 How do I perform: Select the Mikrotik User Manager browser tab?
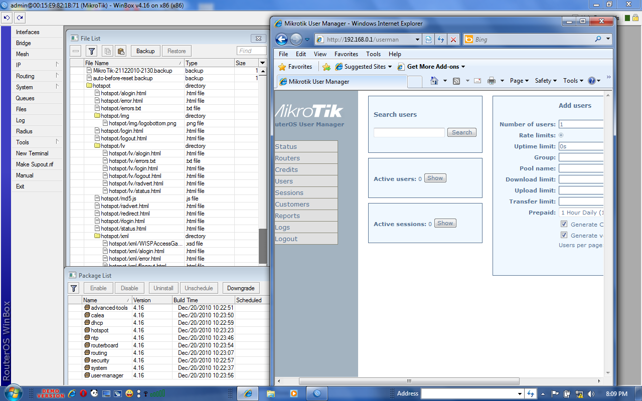[x=341, y=81]
